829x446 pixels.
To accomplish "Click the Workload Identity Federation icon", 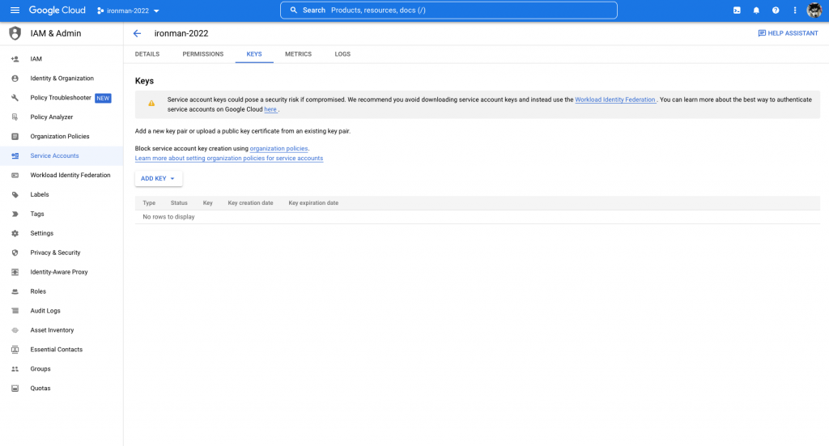I will [15, 175].
